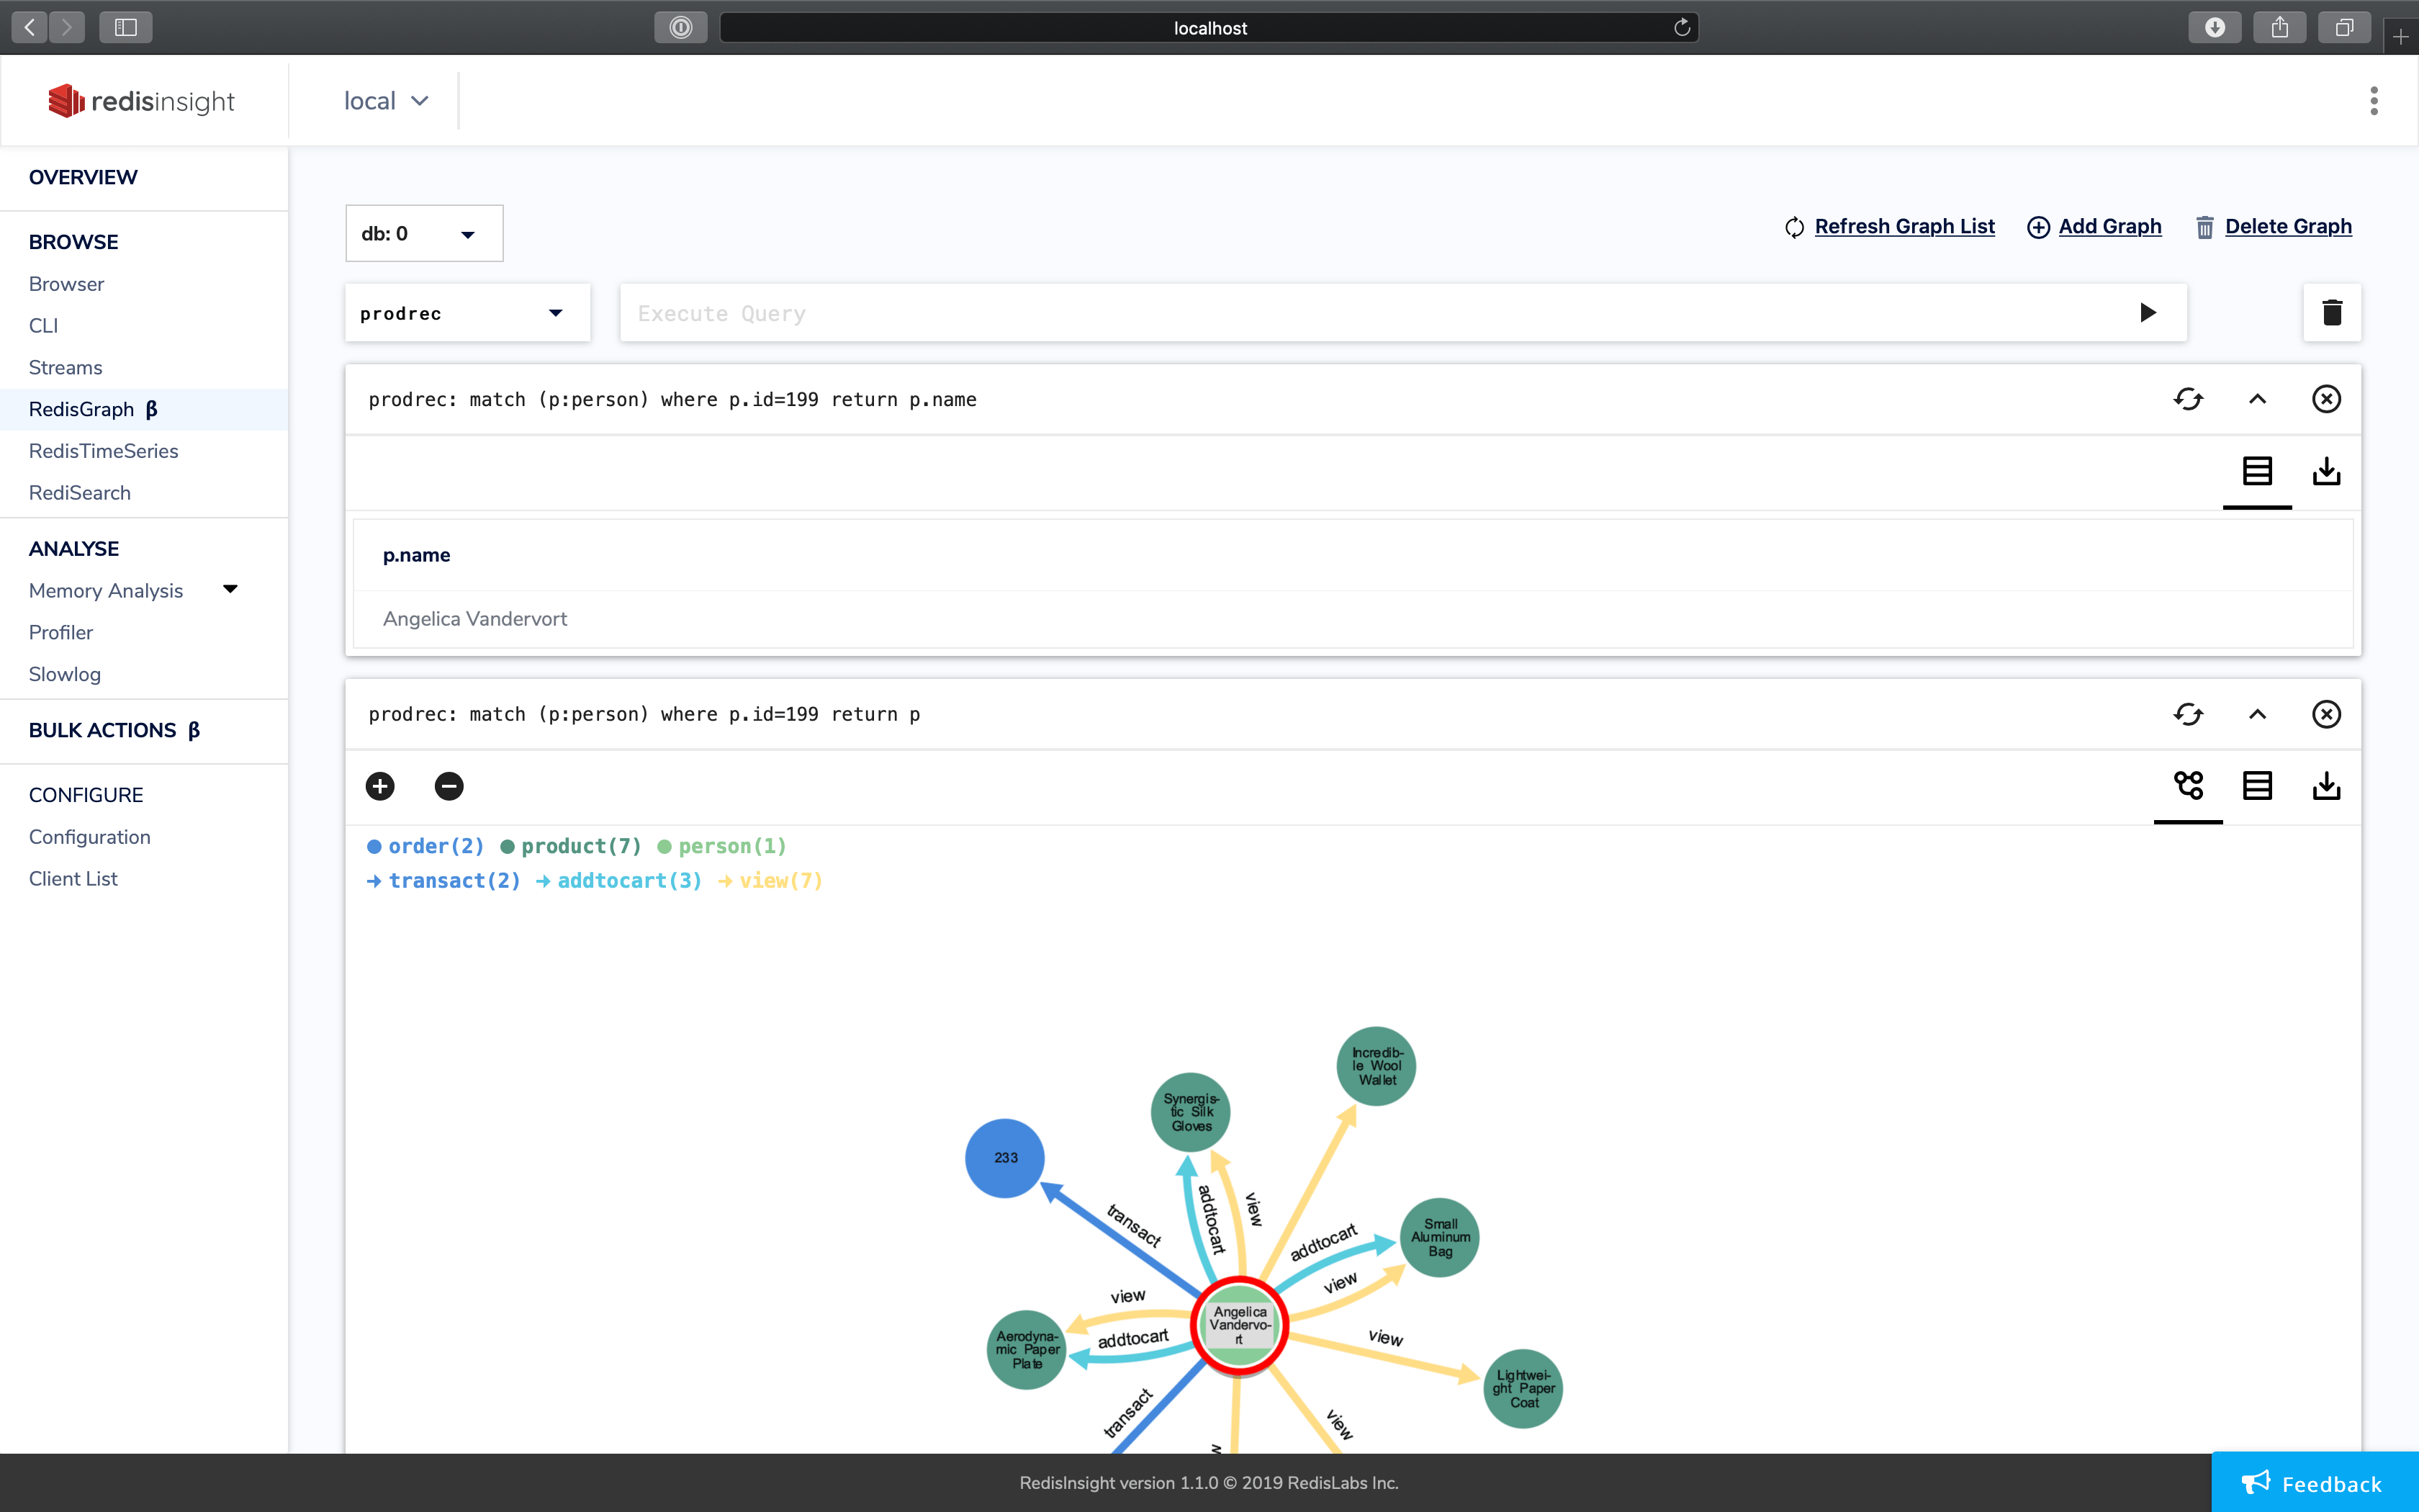Run the query with play button
Image resolution: width=2419 pixels, height=1512 pixels.
pos(2147,313)
